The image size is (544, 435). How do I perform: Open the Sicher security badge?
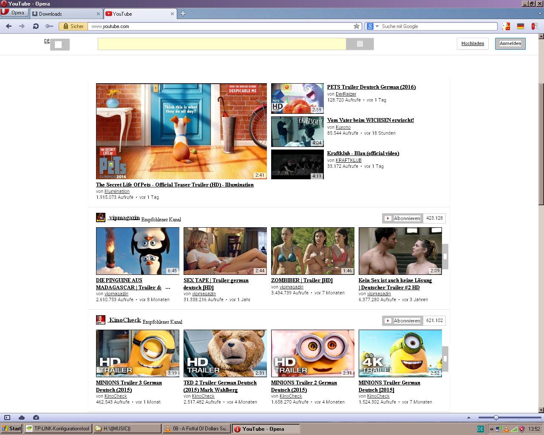click(x=73, y=26)
